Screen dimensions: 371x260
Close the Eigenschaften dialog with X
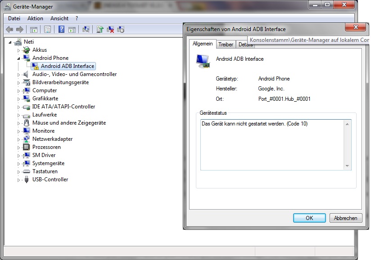click(x=356, y=27)
